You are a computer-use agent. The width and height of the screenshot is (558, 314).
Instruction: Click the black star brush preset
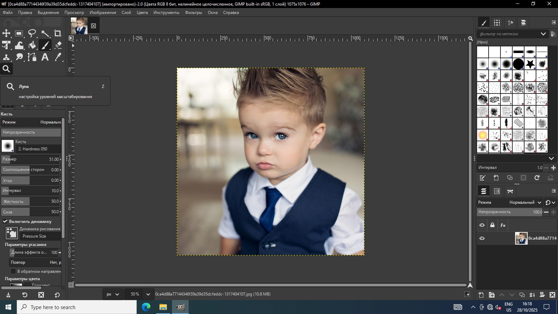tap(530, 64)
